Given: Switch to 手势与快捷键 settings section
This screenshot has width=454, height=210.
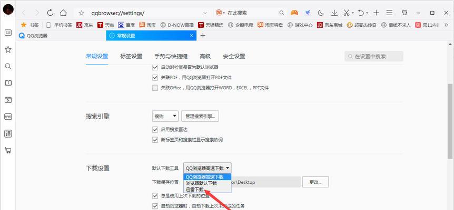Looking at the screenshot, I should point(171,56).
